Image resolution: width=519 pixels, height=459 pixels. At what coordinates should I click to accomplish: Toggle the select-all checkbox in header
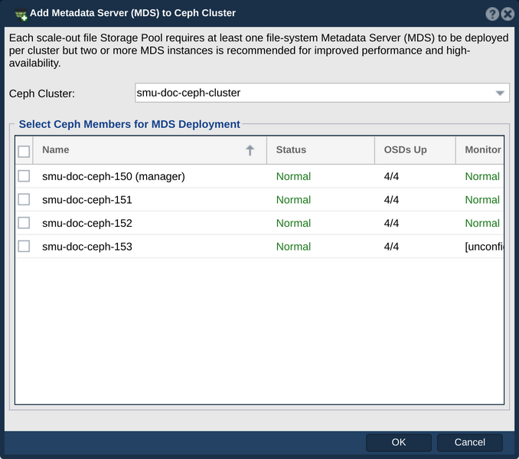pyautogui.click(x=24, y=152)
